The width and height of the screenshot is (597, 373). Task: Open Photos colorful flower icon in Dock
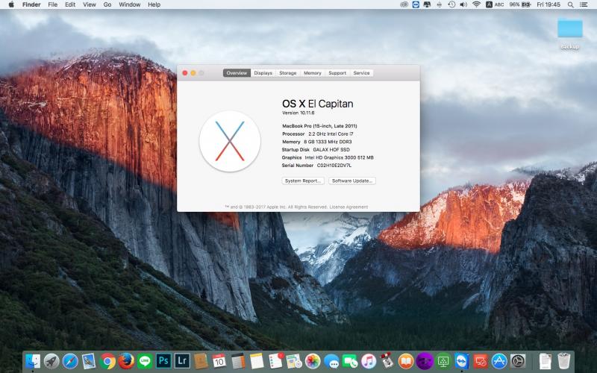click(x=313, y=361)
